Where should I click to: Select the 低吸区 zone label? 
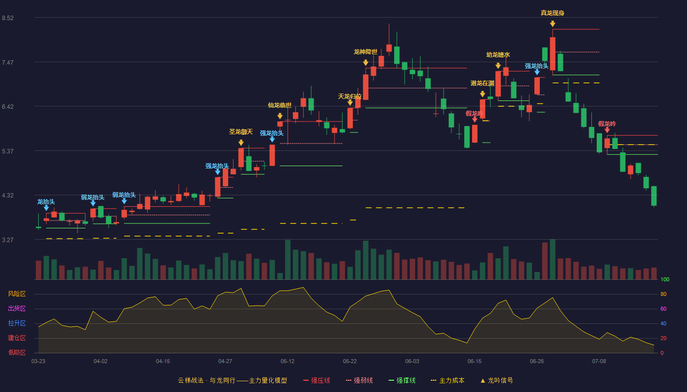click(x=17, y=352)
